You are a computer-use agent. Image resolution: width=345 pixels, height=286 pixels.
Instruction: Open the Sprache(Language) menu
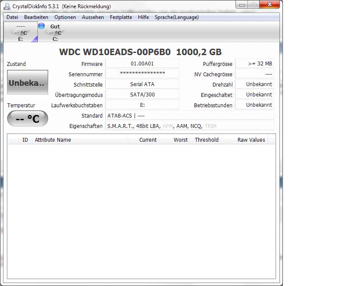(x=176, y=17)
